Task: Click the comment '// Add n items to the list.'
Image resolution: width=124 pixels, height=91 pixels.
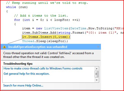Action: point(41,16)
